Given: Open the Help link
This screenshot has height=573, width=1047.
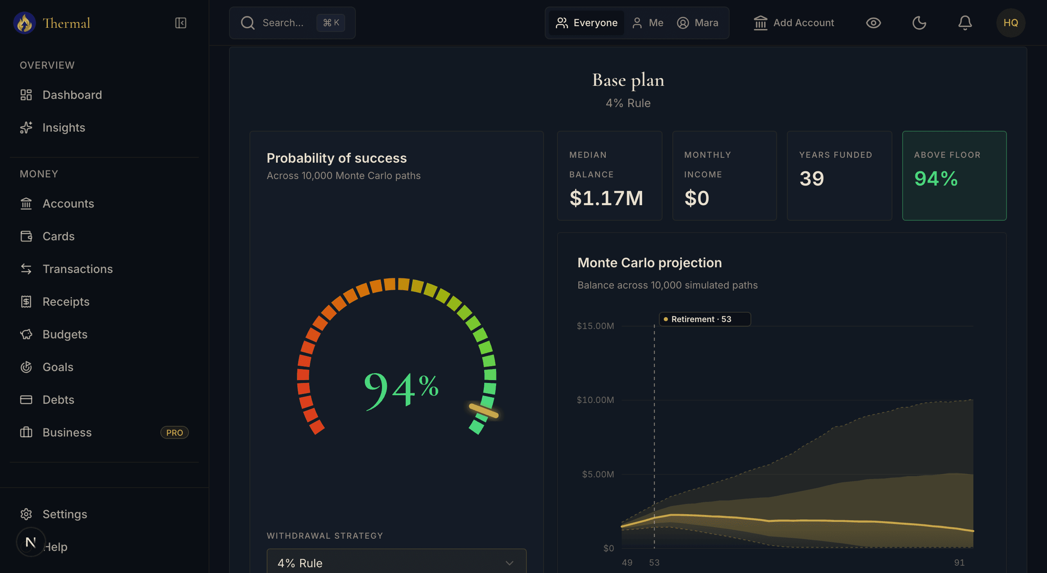Looking at the screenshot, I should point(56,547).
